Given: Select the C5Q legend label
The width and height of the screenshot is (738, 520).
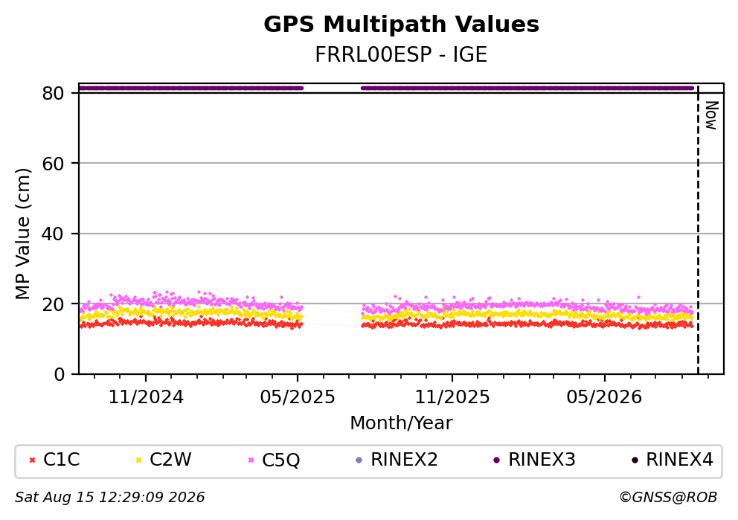Looking at the screenshot, I should tap(280, 460).
